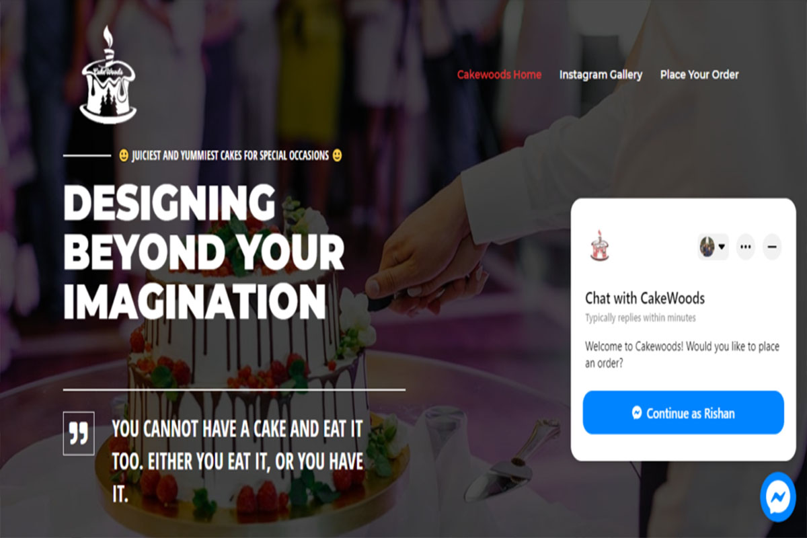The width and height of the screenshot is (807, 538).
Task: Click the quotation mark icon box
Action: (x=79, y=434)
